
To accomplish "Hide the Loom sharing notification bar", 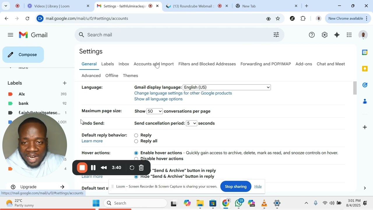I will 258,186.
